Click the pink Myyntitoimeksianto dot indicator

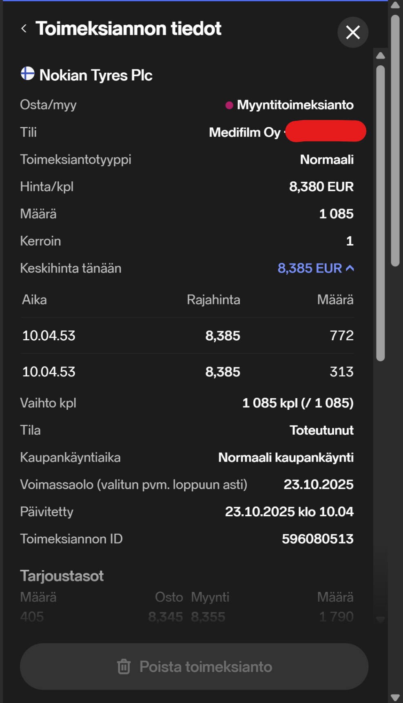229,105
